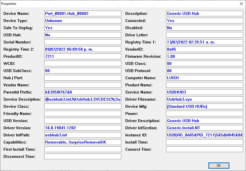Click the Driver Version field
Viewport: 246px width, 171px height.
tap(82, 128)
